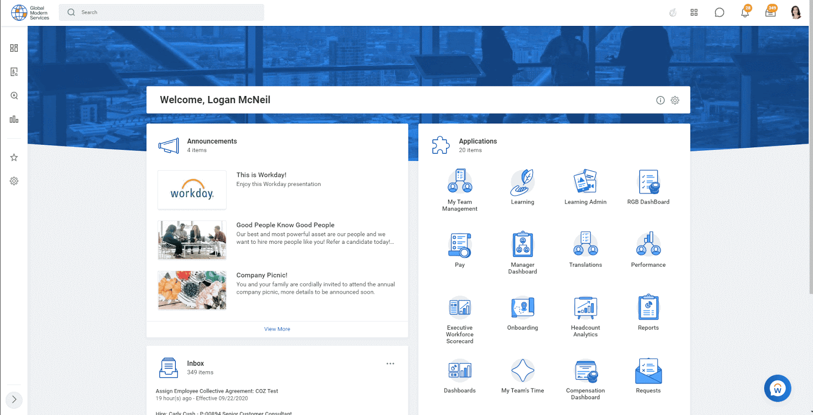
Task: Click '19 hour(s) ago - Effective 09/22/2020' text
Action: [x=202, y=398]
